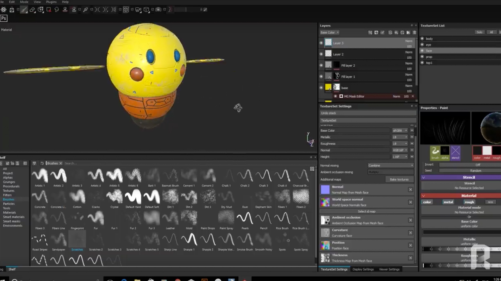501x281 pixels.
Task: Click the Photoshop export icon
Action: coord(4,18)
